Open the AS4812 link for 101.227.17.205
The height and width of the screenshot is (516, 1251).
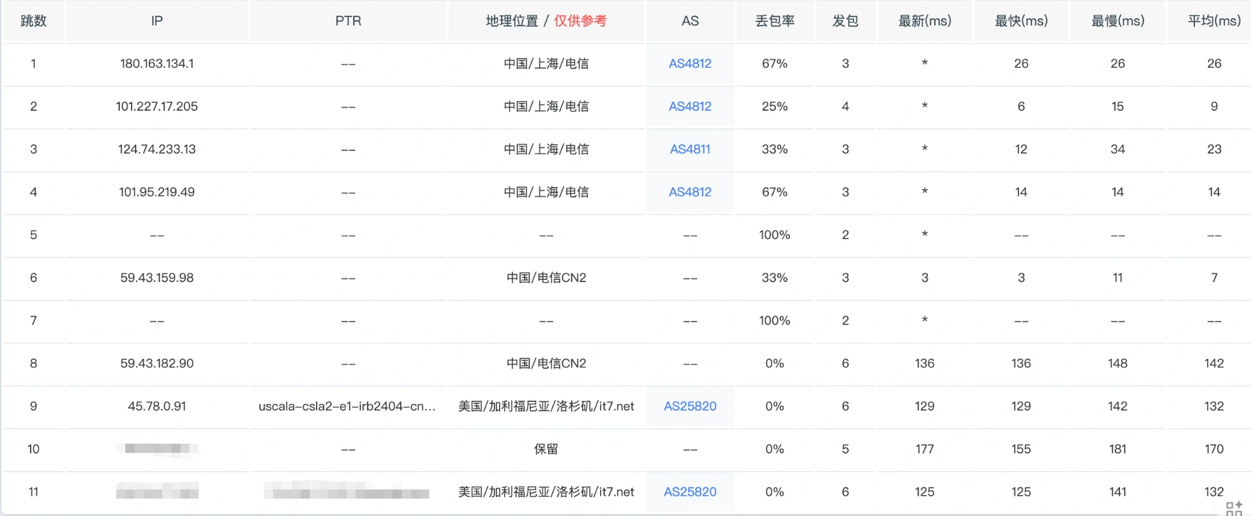(690, 107)
